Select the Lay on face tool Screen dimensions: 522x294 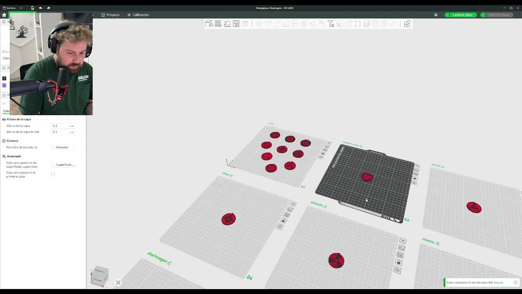(286, 24)
